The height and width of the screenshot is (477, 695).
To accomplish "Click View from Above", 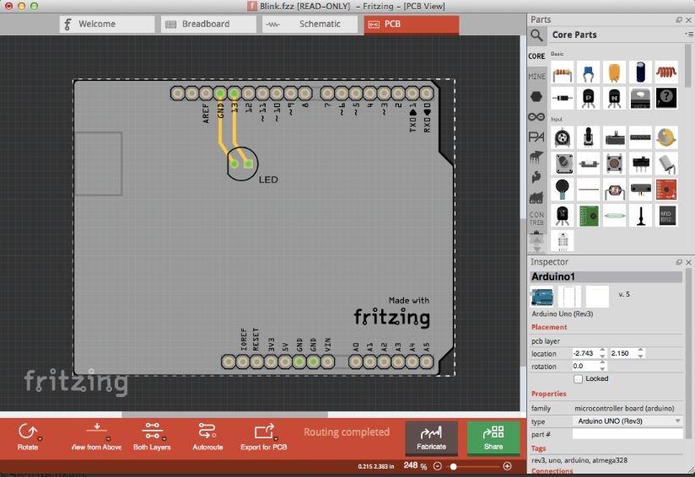I will point(96,437).
